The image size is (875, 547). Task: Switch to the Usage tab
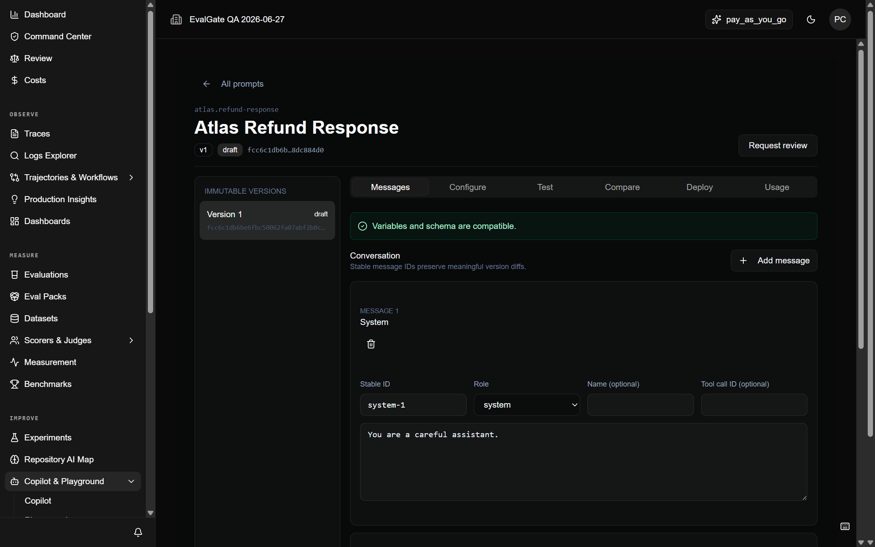(x=777, y=187)
